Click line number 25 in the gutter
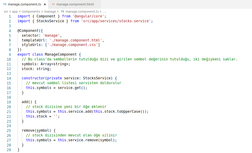The width and height of the screenshot is (252, 153). tap(9, 131)
